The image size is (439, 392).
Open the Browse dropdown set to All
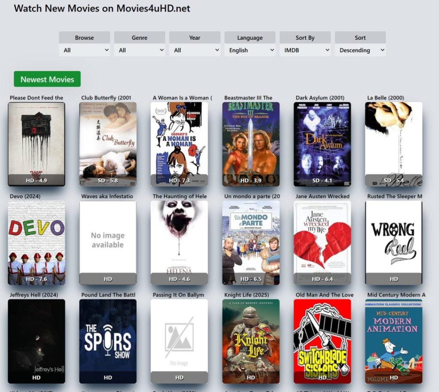pyautogui.click(x=84, y=51)
